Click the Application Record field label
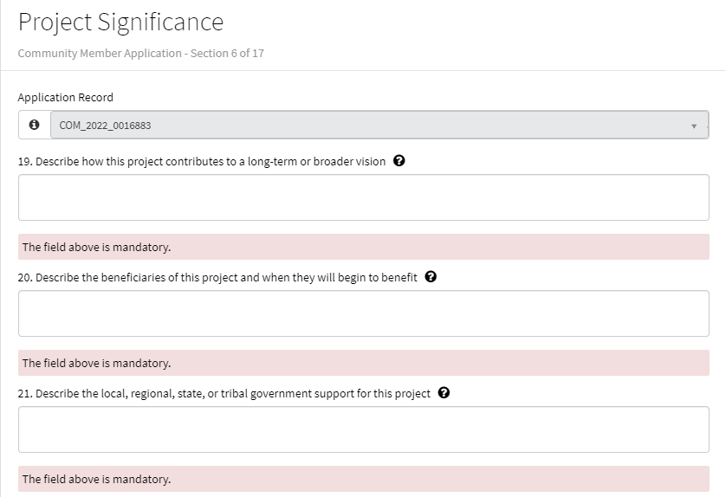Viewport: 726px width, 497px height. pos(65,97)
